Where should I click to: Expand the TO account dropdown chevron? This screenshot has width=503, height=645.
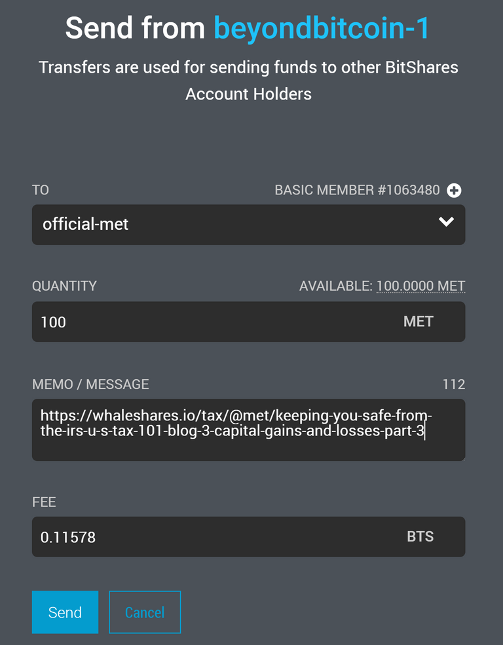(446, 223)
